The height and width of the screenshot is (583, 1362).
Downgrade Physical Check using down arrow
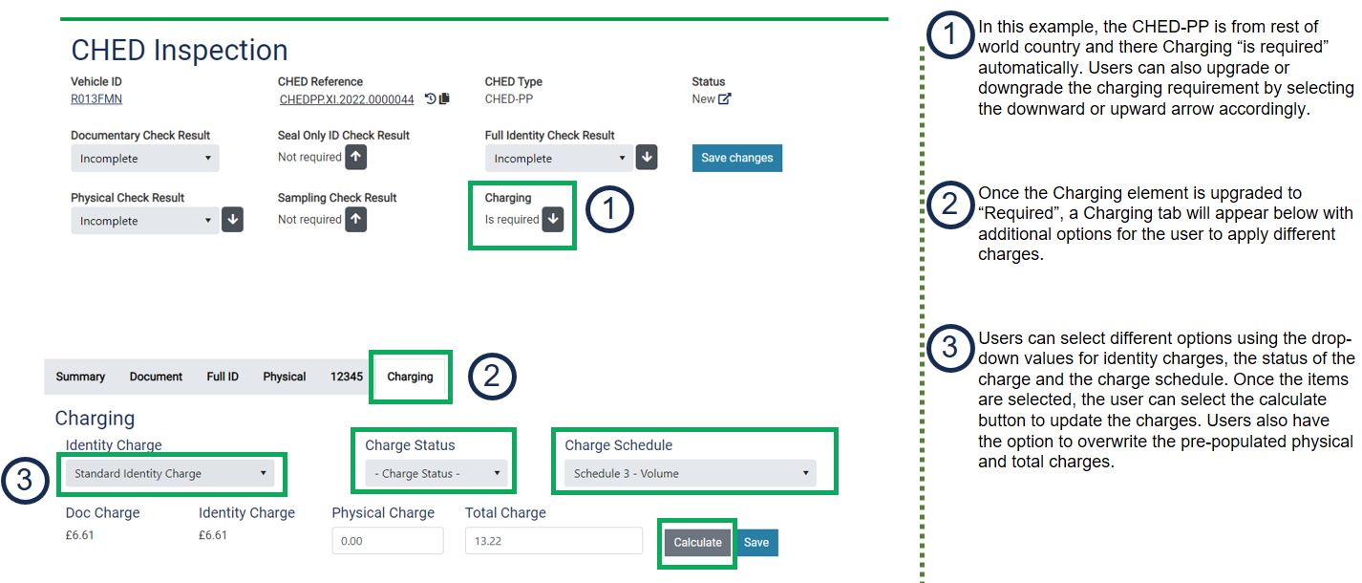[x=232, y=220]
